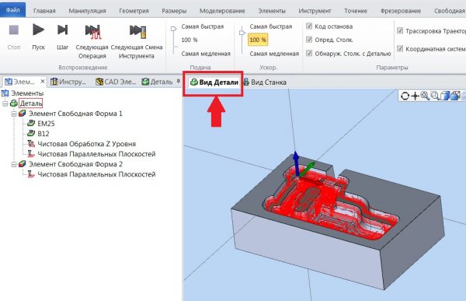Stop the simulation with the Стоп button

(14, 37)
